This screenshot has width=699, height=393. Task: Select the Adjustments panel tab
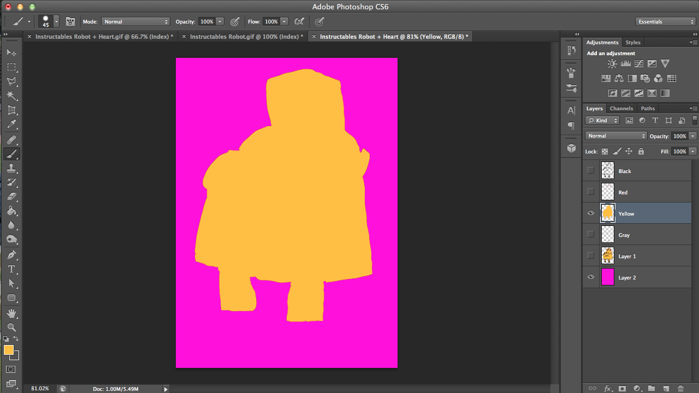pyautogui.click(x=602, y=43)
